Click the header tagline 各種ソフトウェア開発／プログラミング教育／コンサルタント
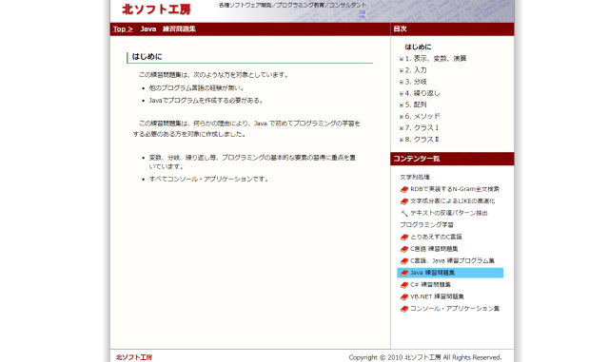This screenshot has height=362, width=609. (x=292, y=6)
